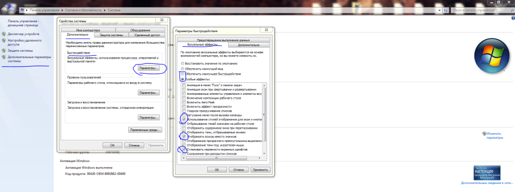The width and height of the screenshot is (515, 192).
Task: Open Дополнительные параметры системы link
Action: [x=29, y=59]
